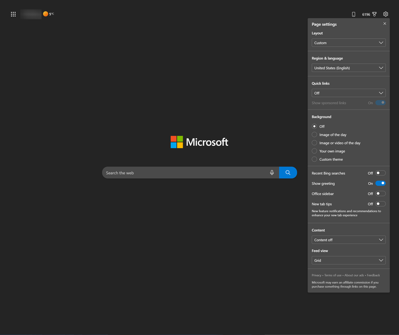The image size is (399, 335).
Task: Start voice search with microphone icon
Action: click(x=272, y=173)
